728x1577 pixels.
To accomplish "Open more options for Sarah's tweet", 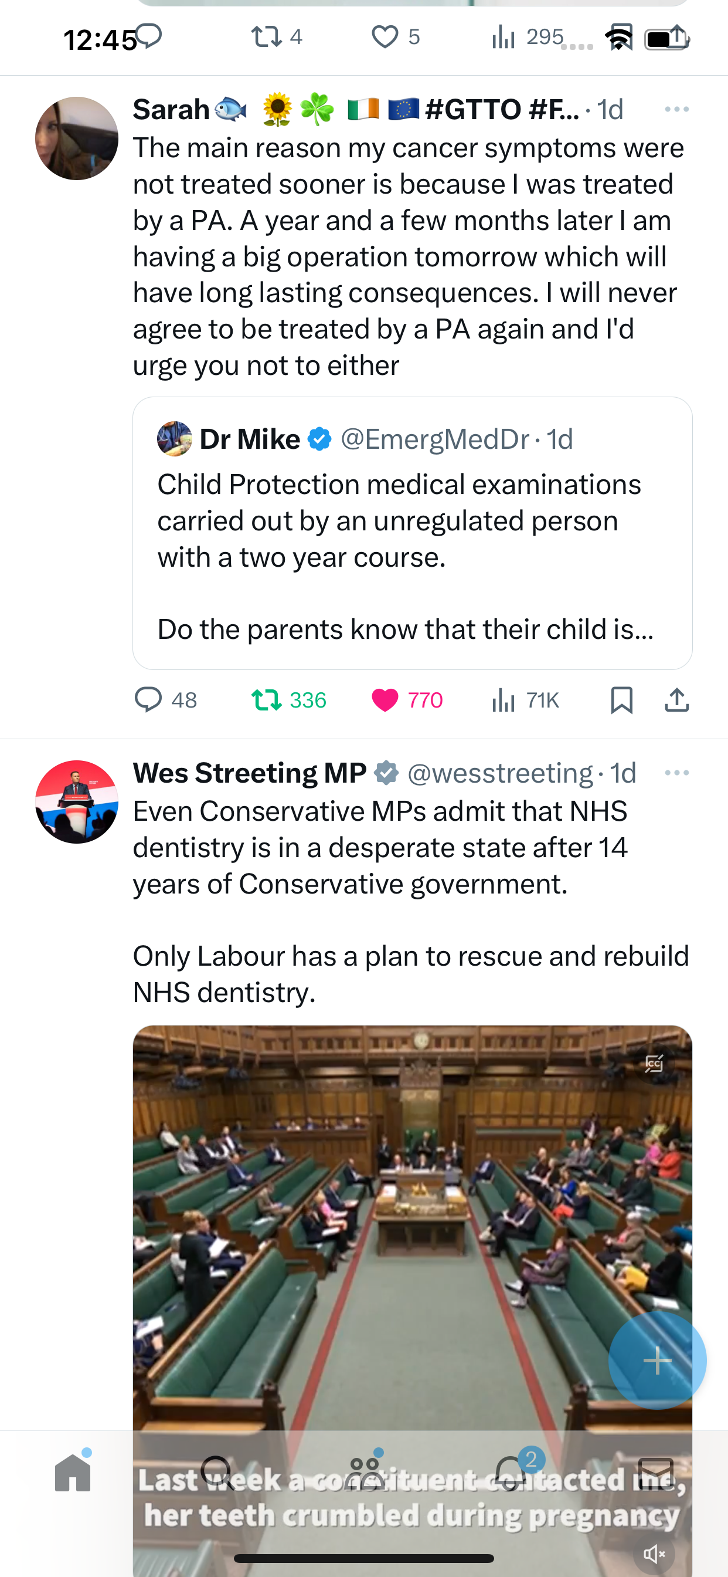I will pyautogui.click(x=676, y=110).
